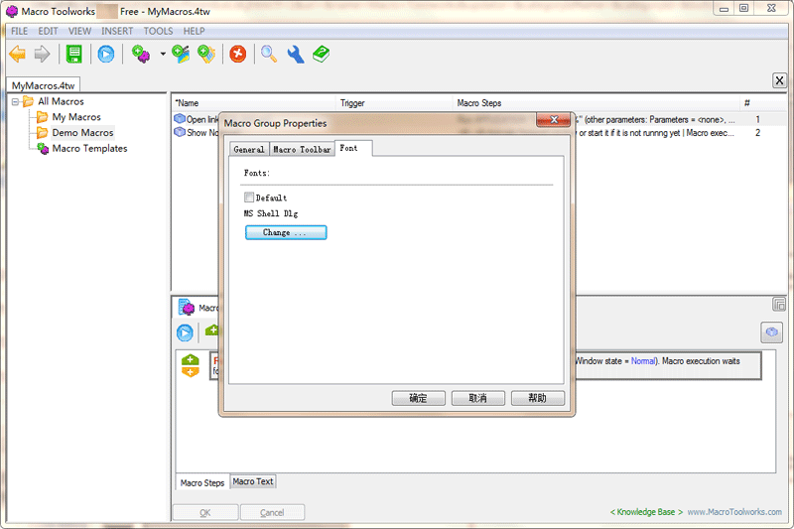Click the Add new macro toolbar icon
The height and width of the screenshot is (529, 794).
141,54
